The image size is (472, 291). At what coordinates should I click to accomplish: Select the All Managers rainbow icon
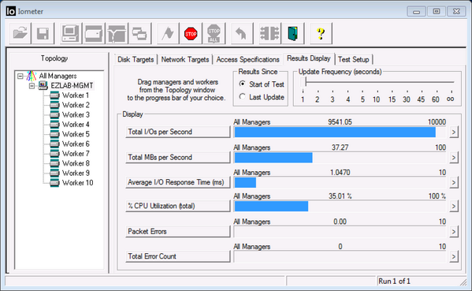pos(32,76)
